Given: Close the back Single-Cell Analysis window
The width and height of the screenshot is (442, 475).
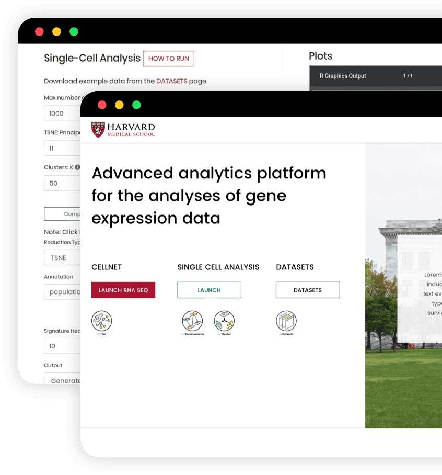Looking at the screenshot, I should [x=39, y=31].
